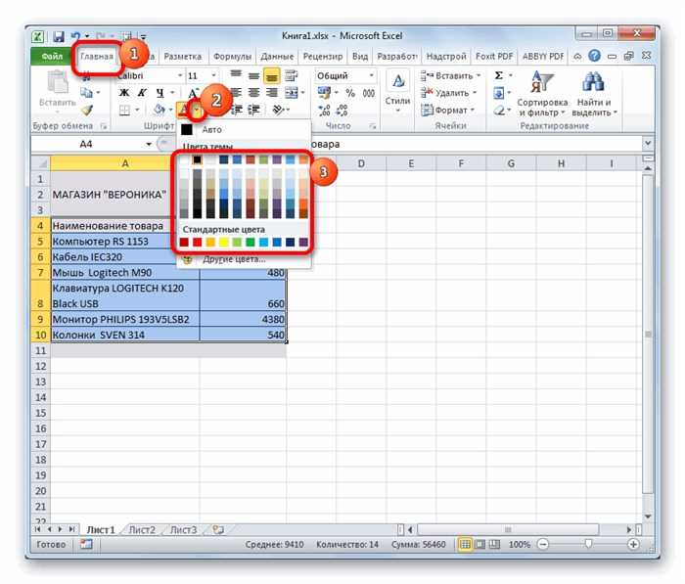685x584 pixels.
Task: Open the Calibri font name dropdown
Action: click(x=179, y=76)
